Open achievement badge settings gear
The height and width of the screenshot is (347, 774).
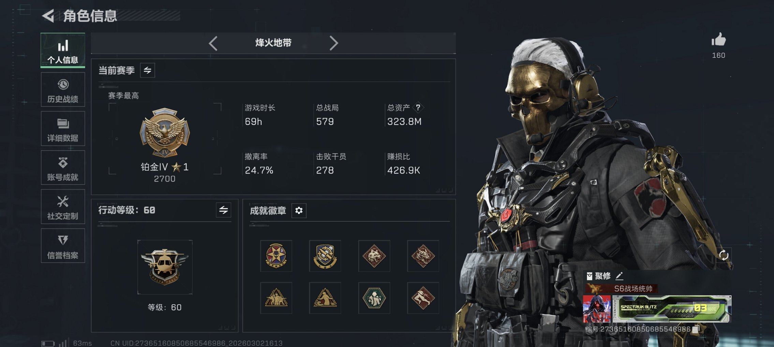coord(299,211)
